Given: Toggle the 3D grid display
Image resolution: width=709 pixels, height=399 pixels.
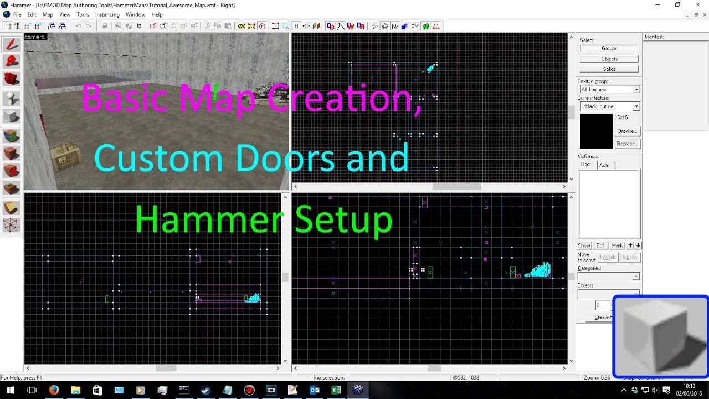Looking at the screenshot, I should click(x=17, y=26).
